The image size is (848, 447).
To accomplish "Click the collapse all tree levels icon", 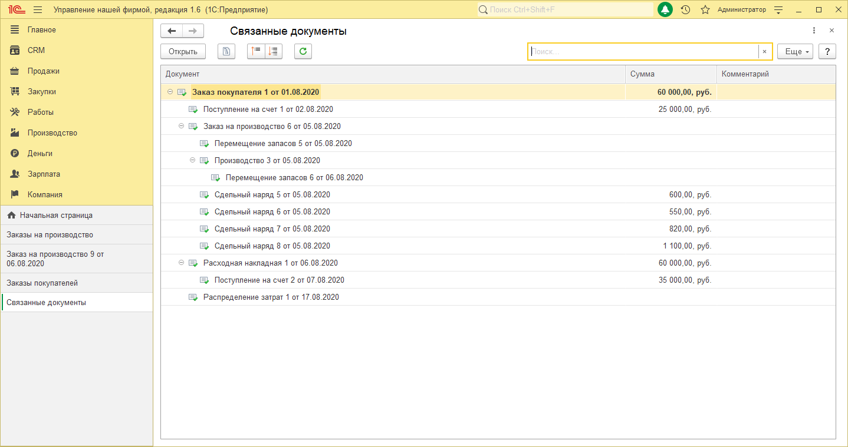I will [256, 51].
